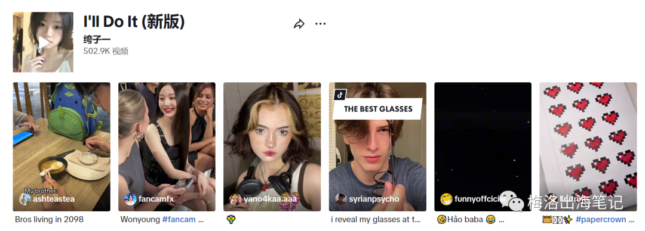Play the I'll Do It sound cover
This screenshot has width=645, height=231.
coord(43,42)
